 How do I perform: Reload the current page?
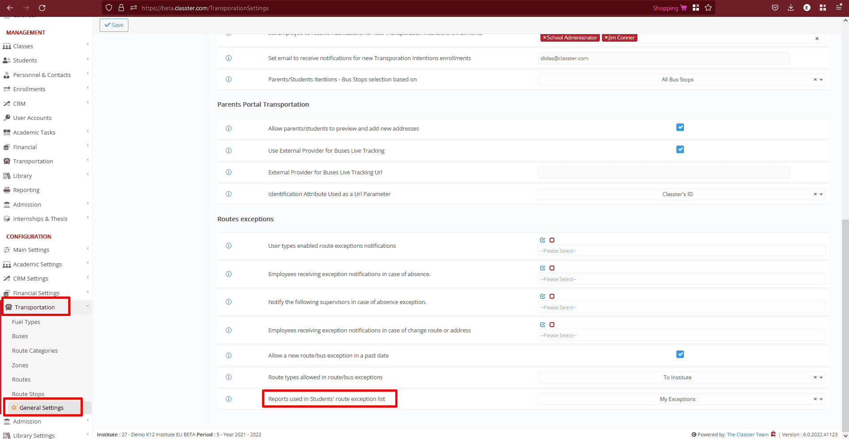(x=42, y=8)
